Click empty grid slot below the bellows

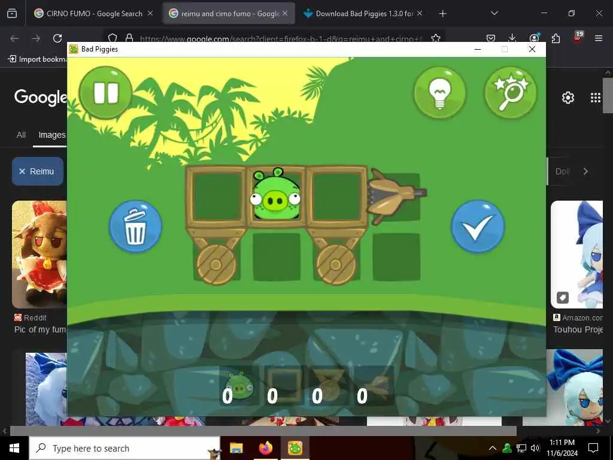tap(396, 257)
